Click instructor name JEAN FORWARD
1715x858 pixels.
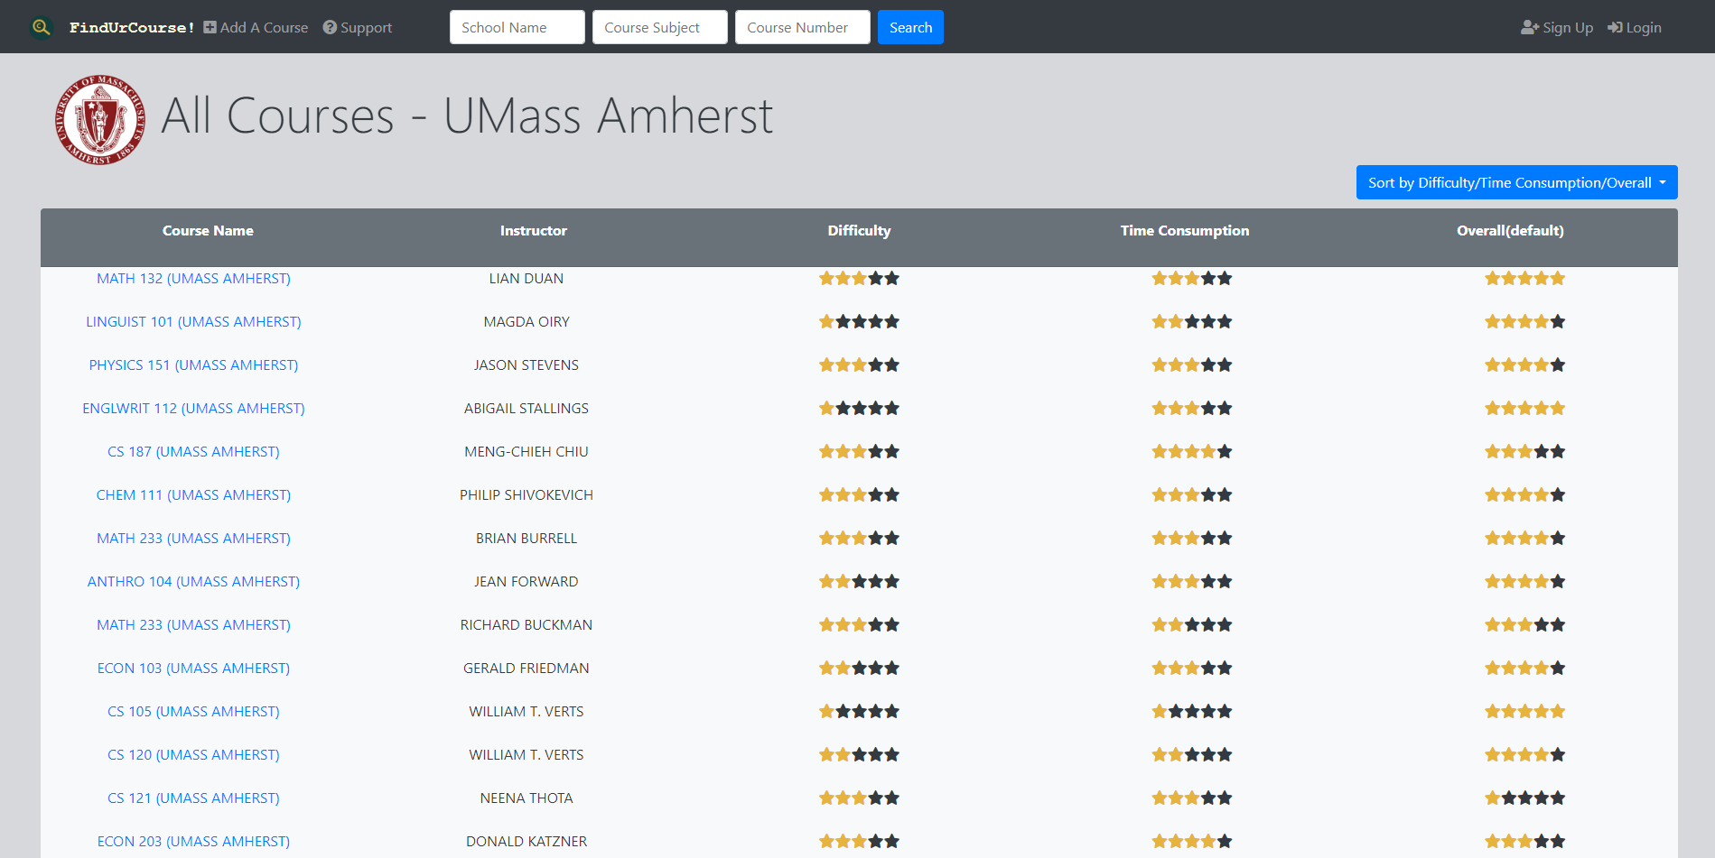coord(527,582)
